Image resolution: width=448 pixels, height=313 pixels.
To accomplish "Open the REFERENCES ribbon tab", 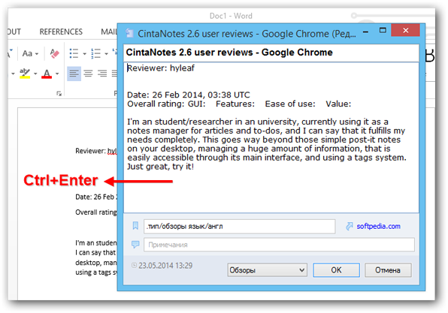I will coord(61,32).
